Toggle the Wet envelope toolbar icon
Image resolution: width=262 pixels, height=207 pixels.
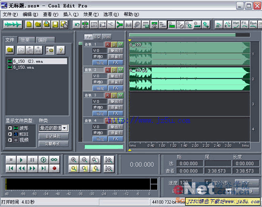[236, 25]
